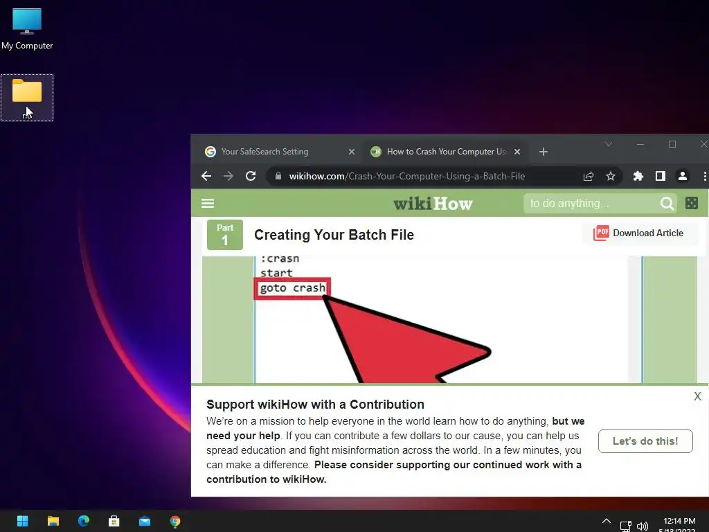Click the Part 1 badge

click(x=225, y=235)
